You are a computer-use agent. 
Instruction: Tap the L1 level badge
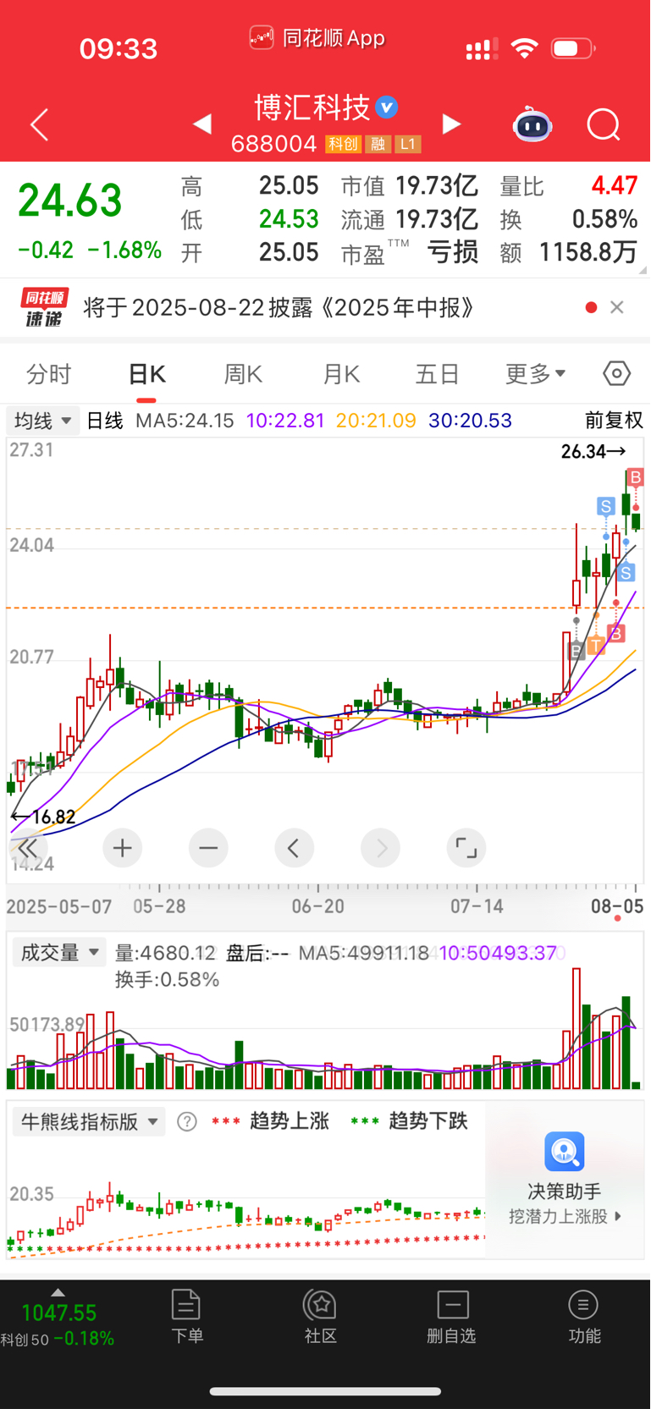(x=408, y=145)
